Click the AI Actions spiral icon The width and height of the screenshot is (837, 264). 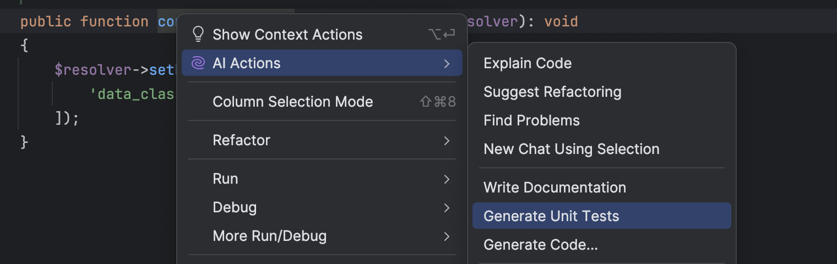(198, 63)
